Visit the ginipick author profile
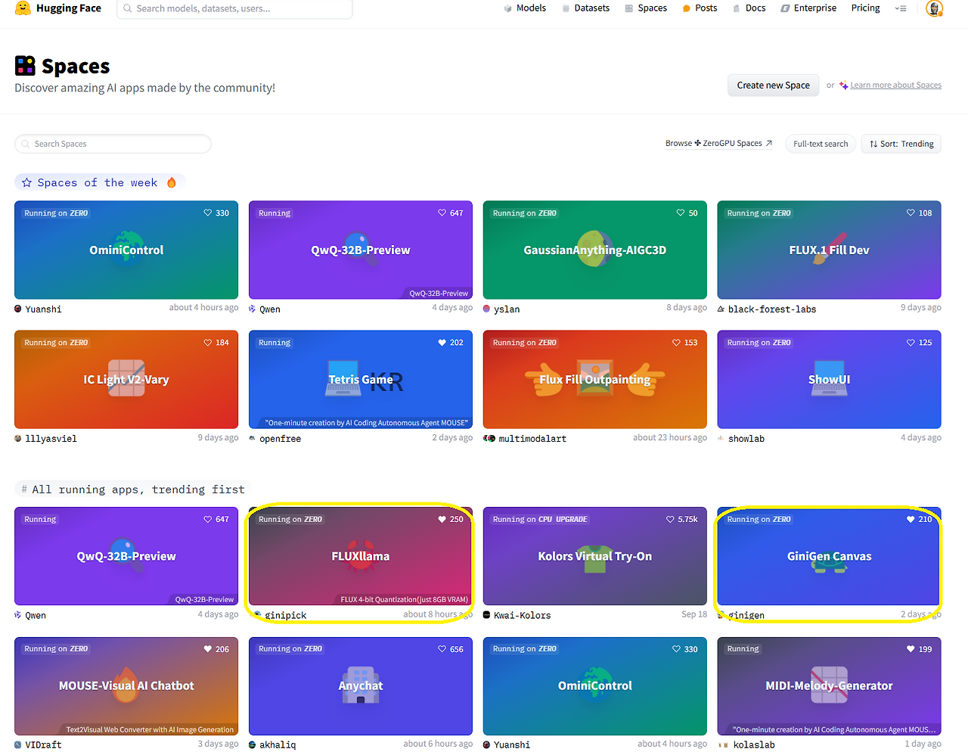Image resolution: width=968 pixels, height=752 pixels. pos(285,616)
